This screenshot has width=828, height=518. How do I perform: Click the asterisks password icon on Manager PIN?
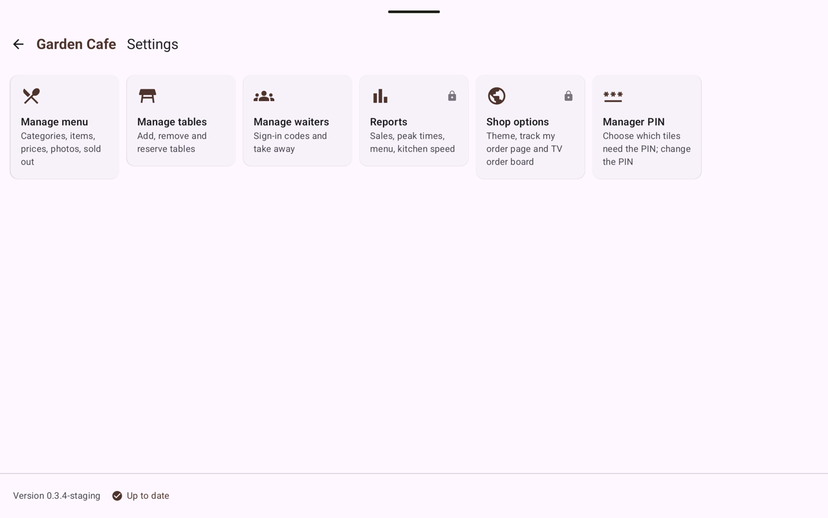pyautogui.click(x=613, y=96)
